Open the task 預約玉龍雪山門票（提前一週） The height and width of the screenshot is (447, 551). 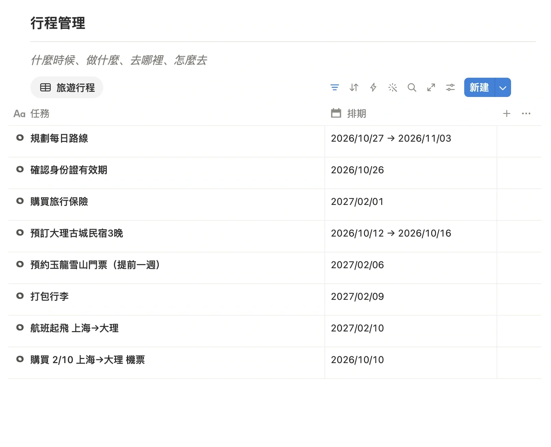click(95, 265)
